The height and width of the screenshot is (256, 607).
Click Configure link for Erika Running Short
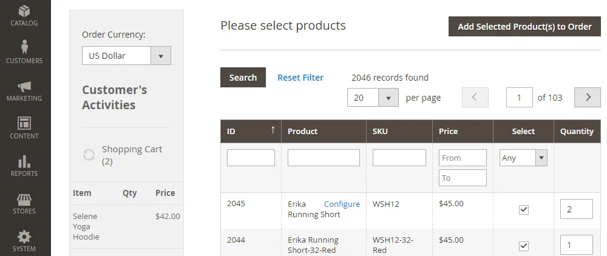point(342,204)
